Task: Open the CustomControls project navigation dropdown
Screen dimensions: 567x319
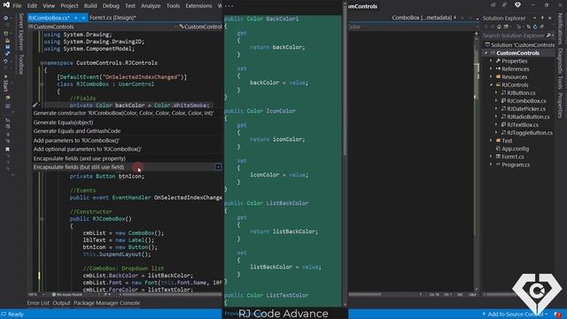Action: point(103,27)
